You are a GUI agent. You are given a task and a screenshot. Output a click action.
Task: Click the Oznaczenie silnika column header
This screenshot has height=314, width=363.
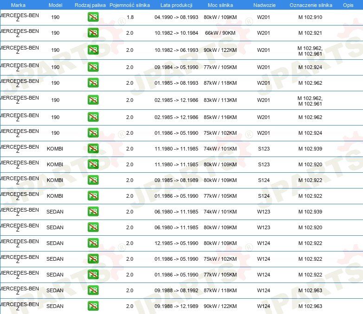coord(311,5)
